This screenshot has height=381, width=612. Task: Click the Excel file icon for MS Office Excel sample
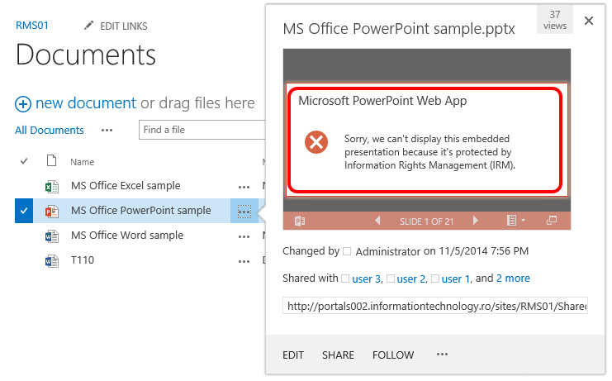[x=52, y=187]
